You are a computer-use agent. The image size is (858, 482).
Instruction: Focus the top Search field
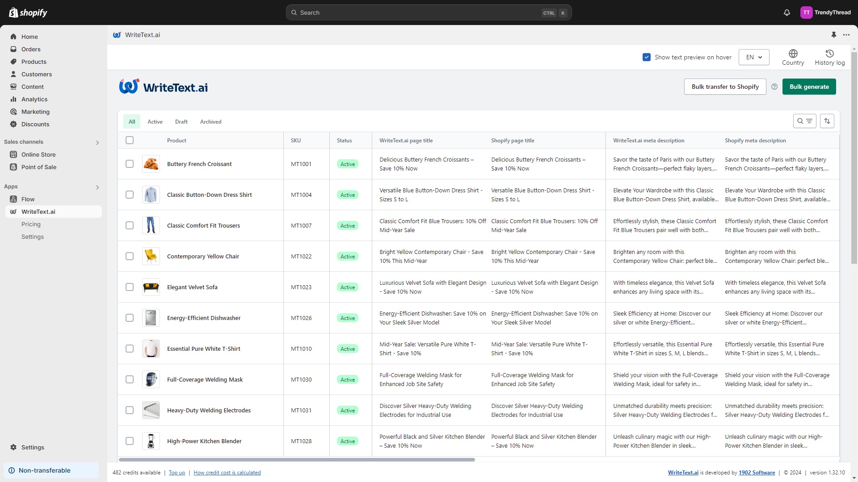pos(429,12)
